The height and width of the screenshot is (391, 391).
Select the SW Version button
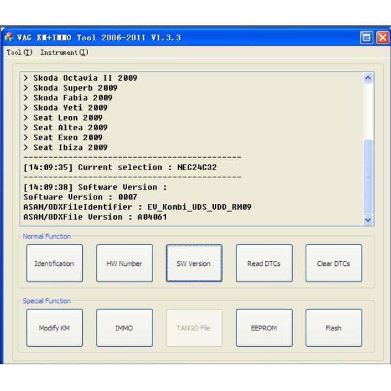pos(194,264)
